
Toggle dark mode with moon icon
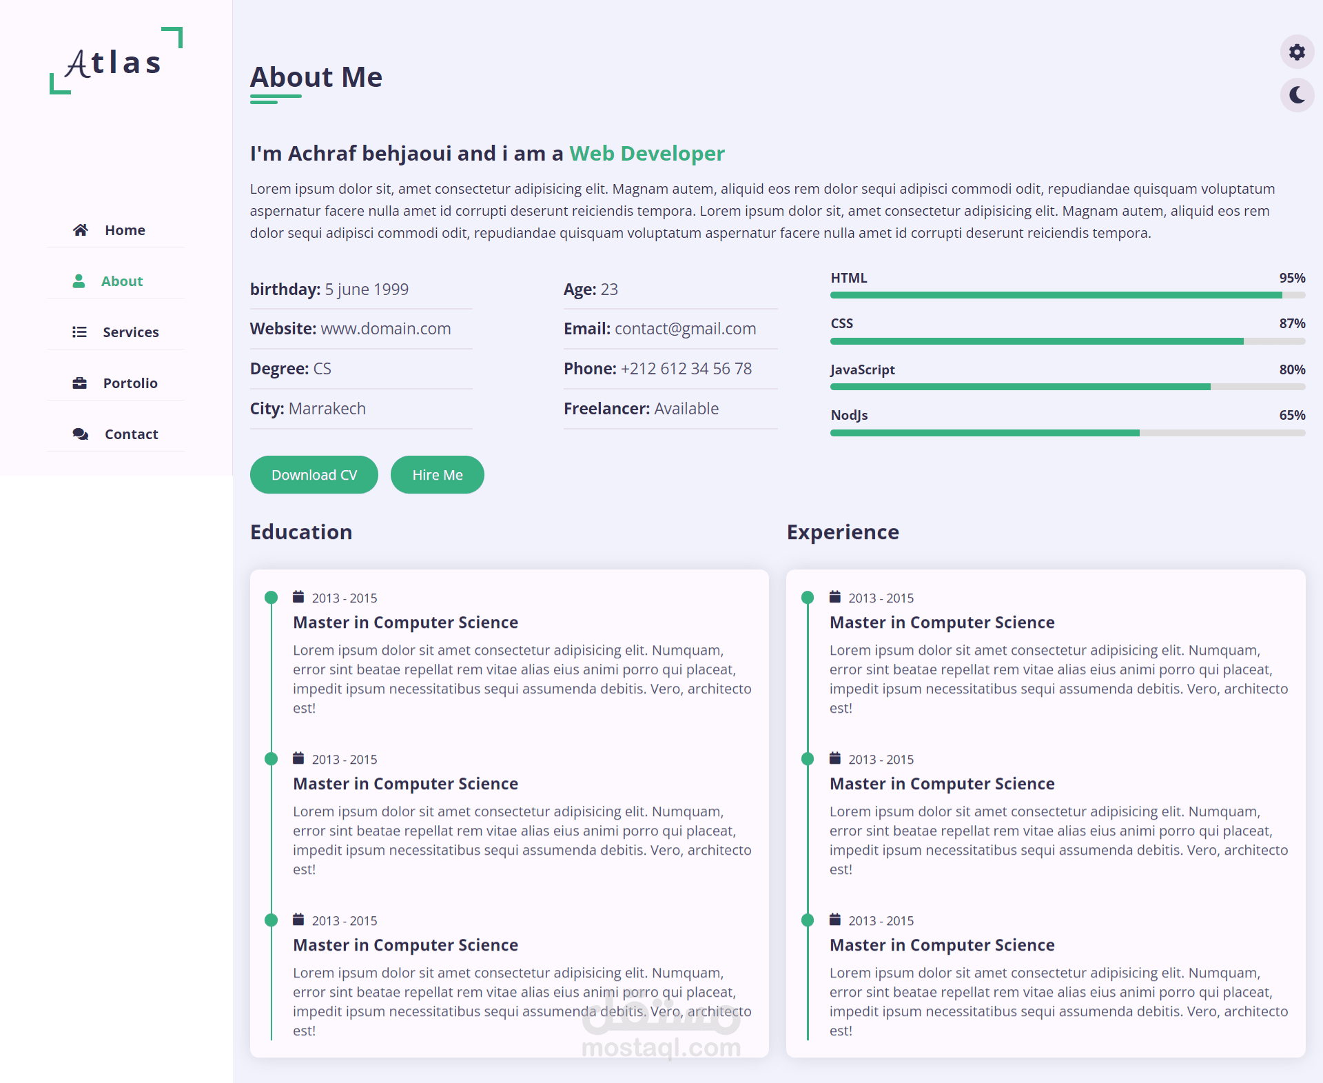click(1297, 95)
